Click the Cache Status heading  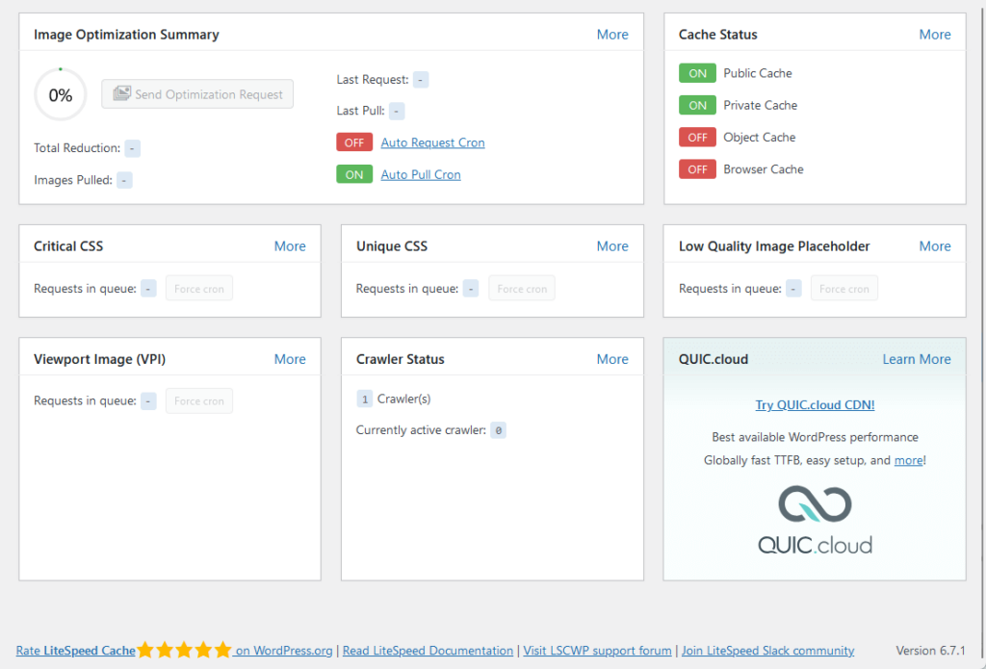pos(718,35)
